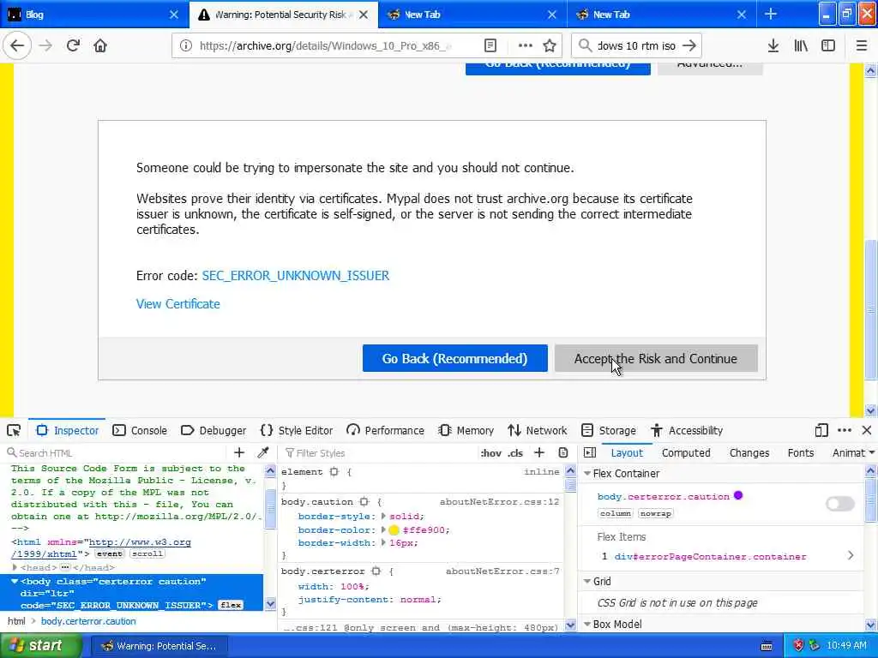Expand border-style shorthand property
Viewport: 878px width, 658px height.
click(383, 517)
